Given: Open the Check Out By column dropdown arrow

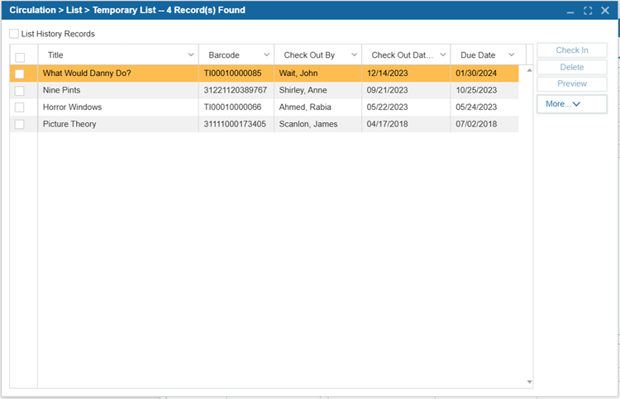Looking at the screenshot, I should [355, 55].
